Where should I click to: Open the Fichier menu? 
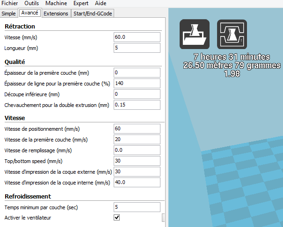coord(9,3)
